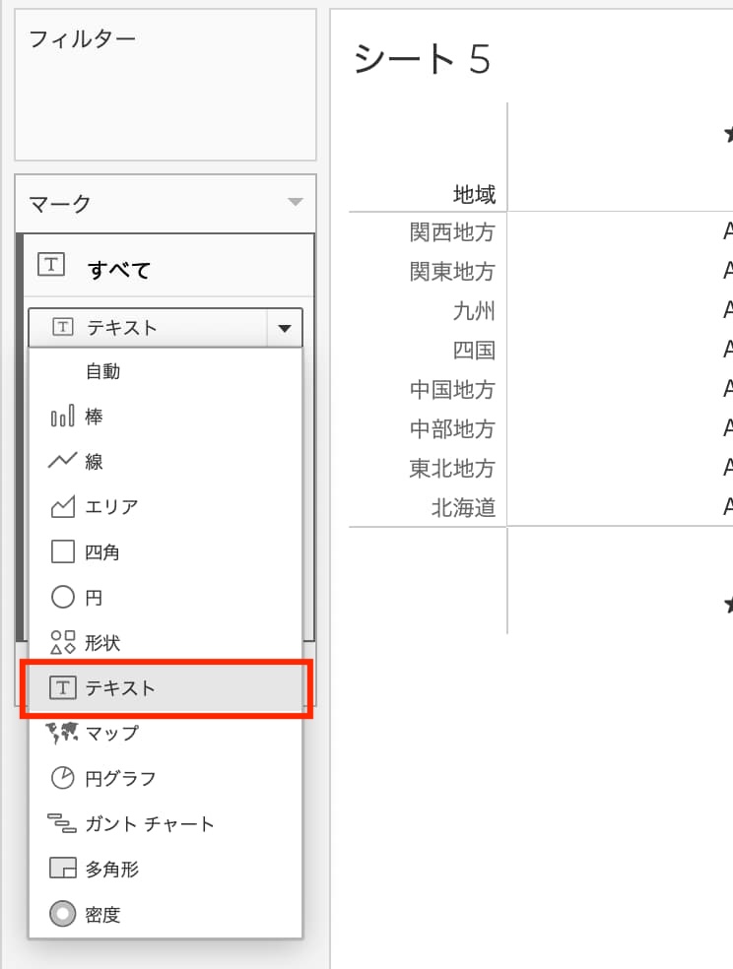Select the 北海道 row label
This screenshot has width=733, height=969.
463,508
